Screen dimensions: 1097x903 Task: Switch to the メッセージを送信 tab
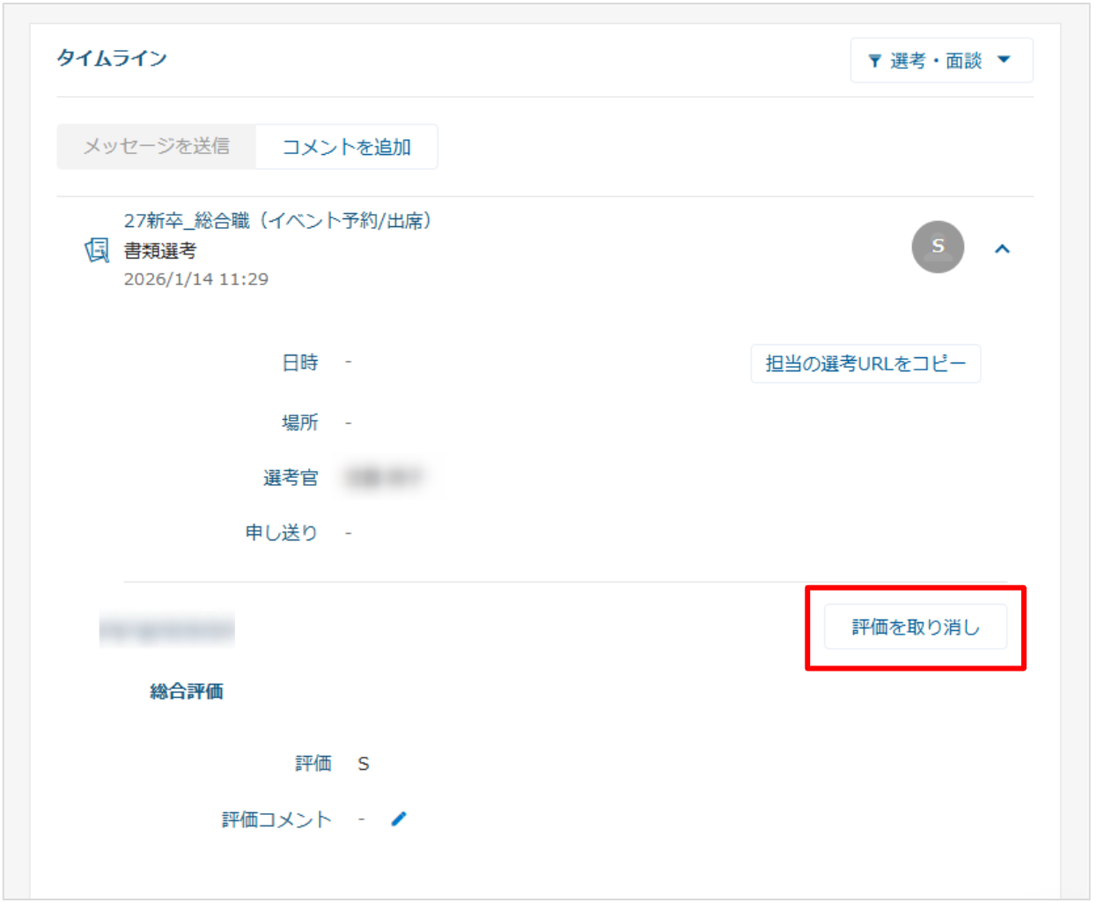click(157, 146)
